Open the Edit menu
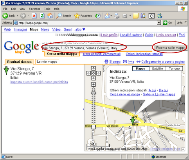189x160 pixels. 13,9
